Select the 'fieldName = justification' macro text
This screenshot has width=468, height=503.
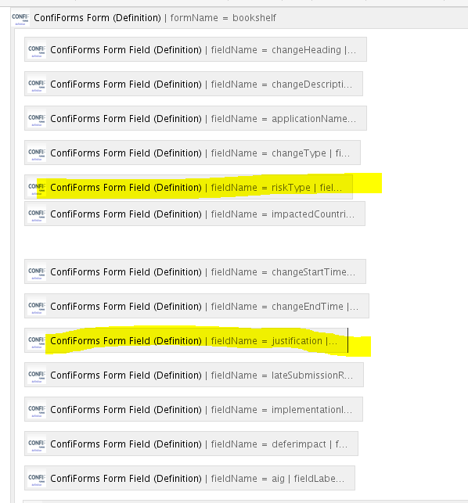click(266, 341)
